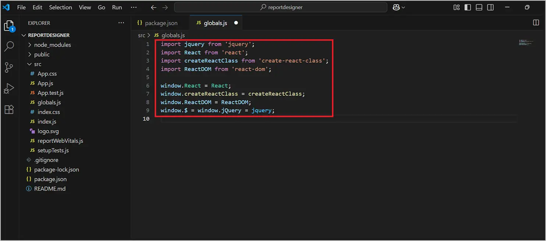Open the Explorer view in activity bar
The image size is (546, 241).
coord(8,26)
